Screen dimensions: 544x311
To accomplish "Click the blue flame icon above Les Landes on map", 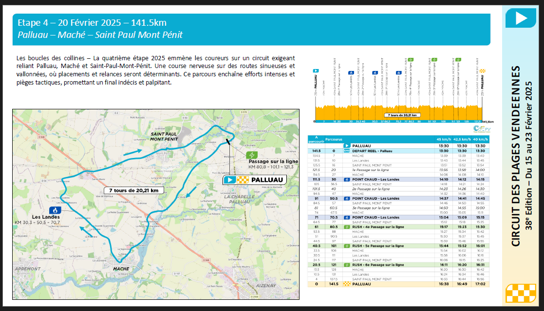I will pos(55,210).
